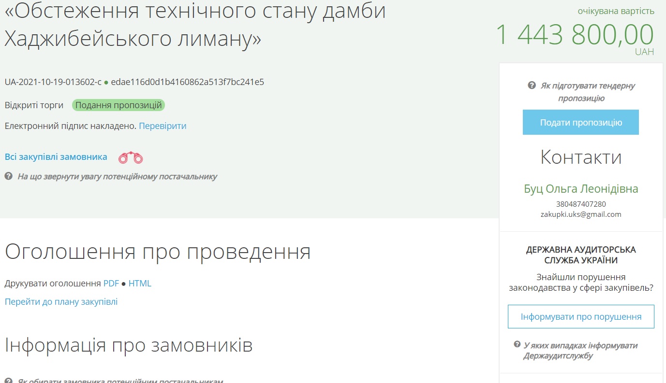This screenshot has height=383, width=666.
Task: Open the HTML version of the announcement
Action: 140,284
